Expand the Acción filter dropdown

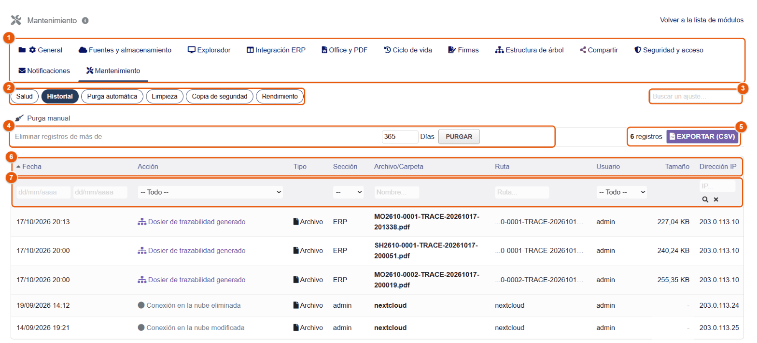tap(210, 192)
